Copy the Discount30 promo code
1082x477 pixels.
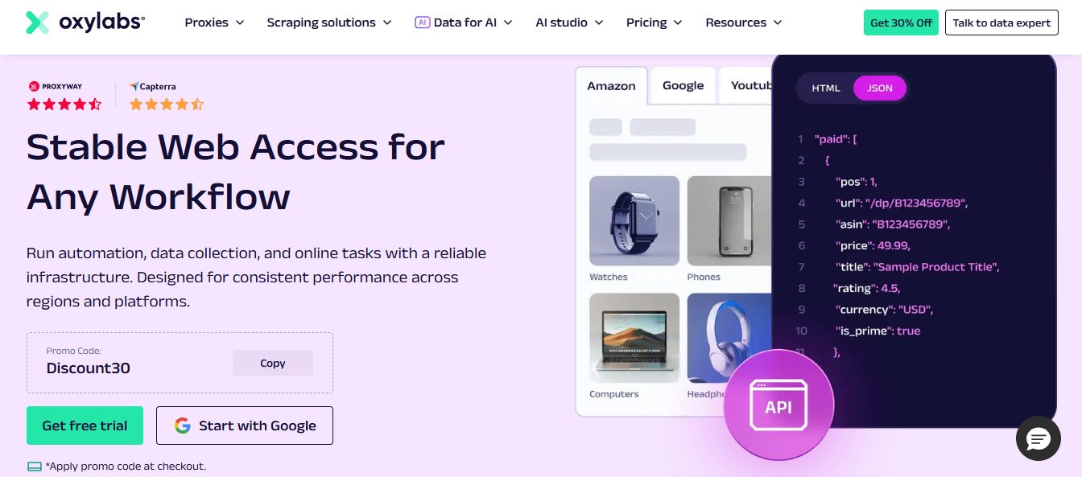point(273,363)
